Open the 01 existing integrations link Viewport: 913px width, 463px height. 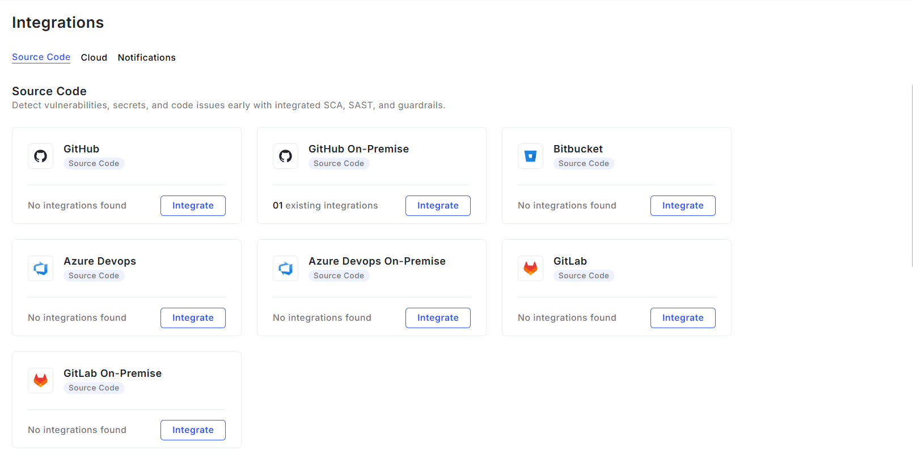click(x=325, y=205)
